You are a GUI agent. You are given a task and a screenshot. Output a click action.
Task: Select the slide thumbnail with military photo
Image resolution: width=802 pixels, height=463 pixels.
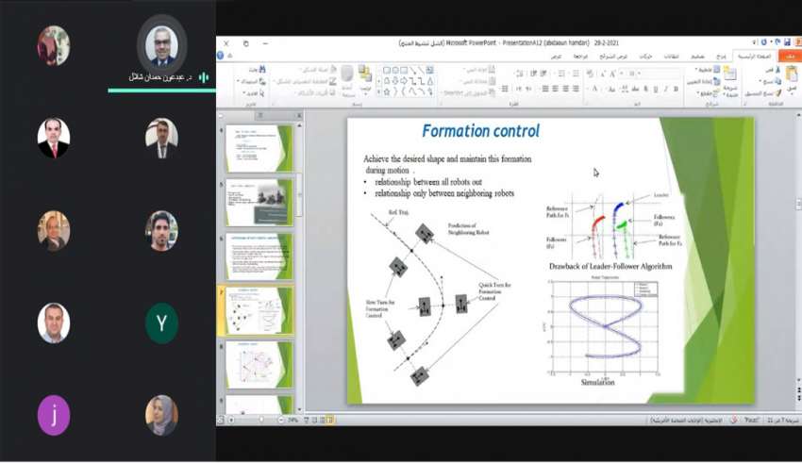click(x=259, y=203)
